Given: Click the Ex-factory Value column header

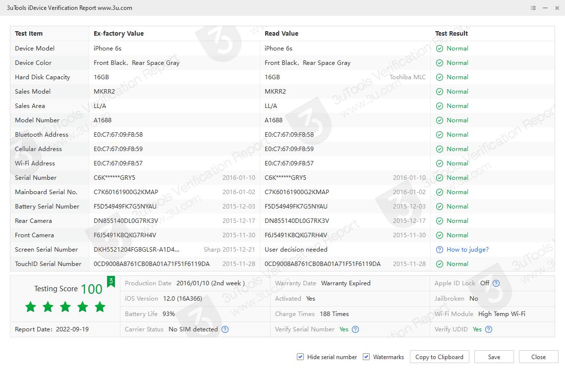Looking at the screenshot, I should pyautogui.click(x=118, y=34).
